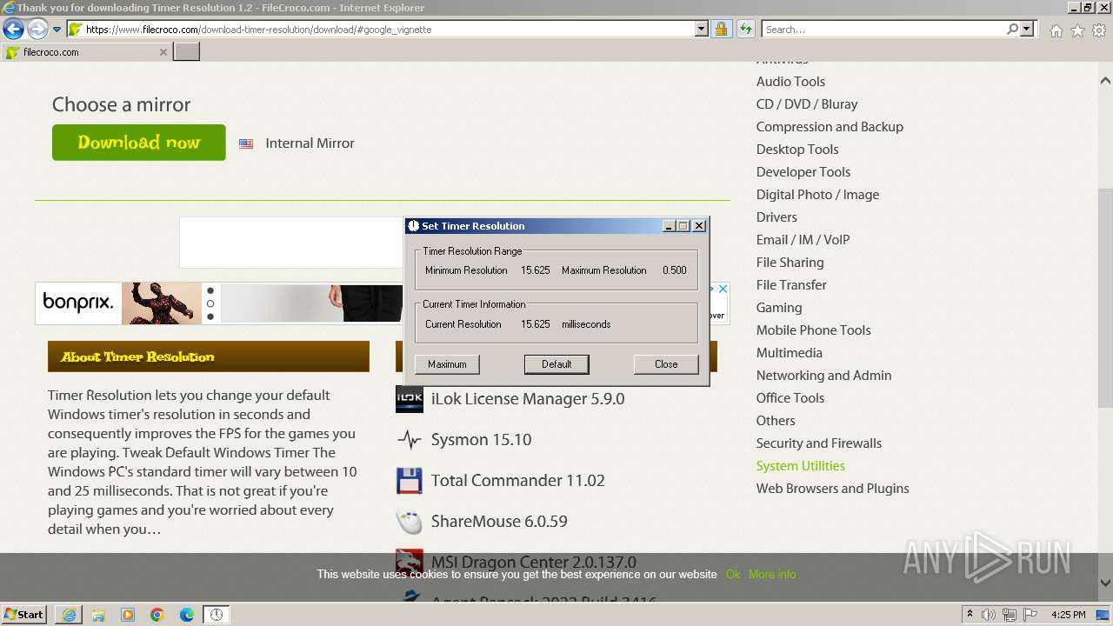Click the Search input box
This screenshot has width=1113, height=626.
coord(883,30)
